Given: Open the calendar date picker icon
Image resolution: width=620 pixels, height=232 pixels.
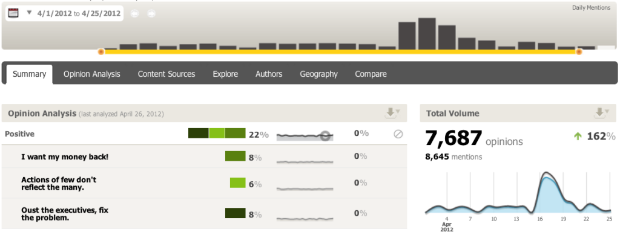Looking at the screenshot, I should [x=14, y=13].
